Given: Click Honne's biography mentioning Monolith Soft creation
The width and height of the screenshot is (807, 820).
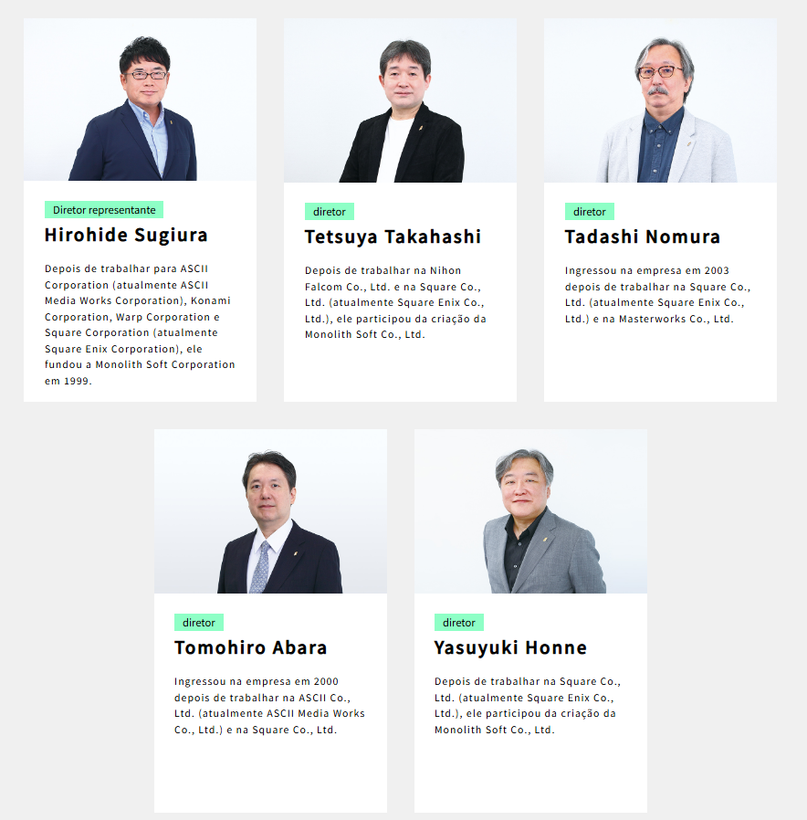Looking at the screenshot, I should (x=528, y=706).
